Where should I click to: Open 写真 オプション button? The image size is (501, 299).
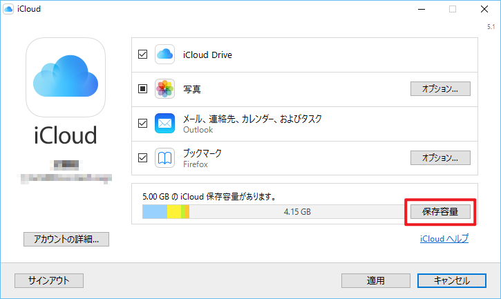[440, 88]
